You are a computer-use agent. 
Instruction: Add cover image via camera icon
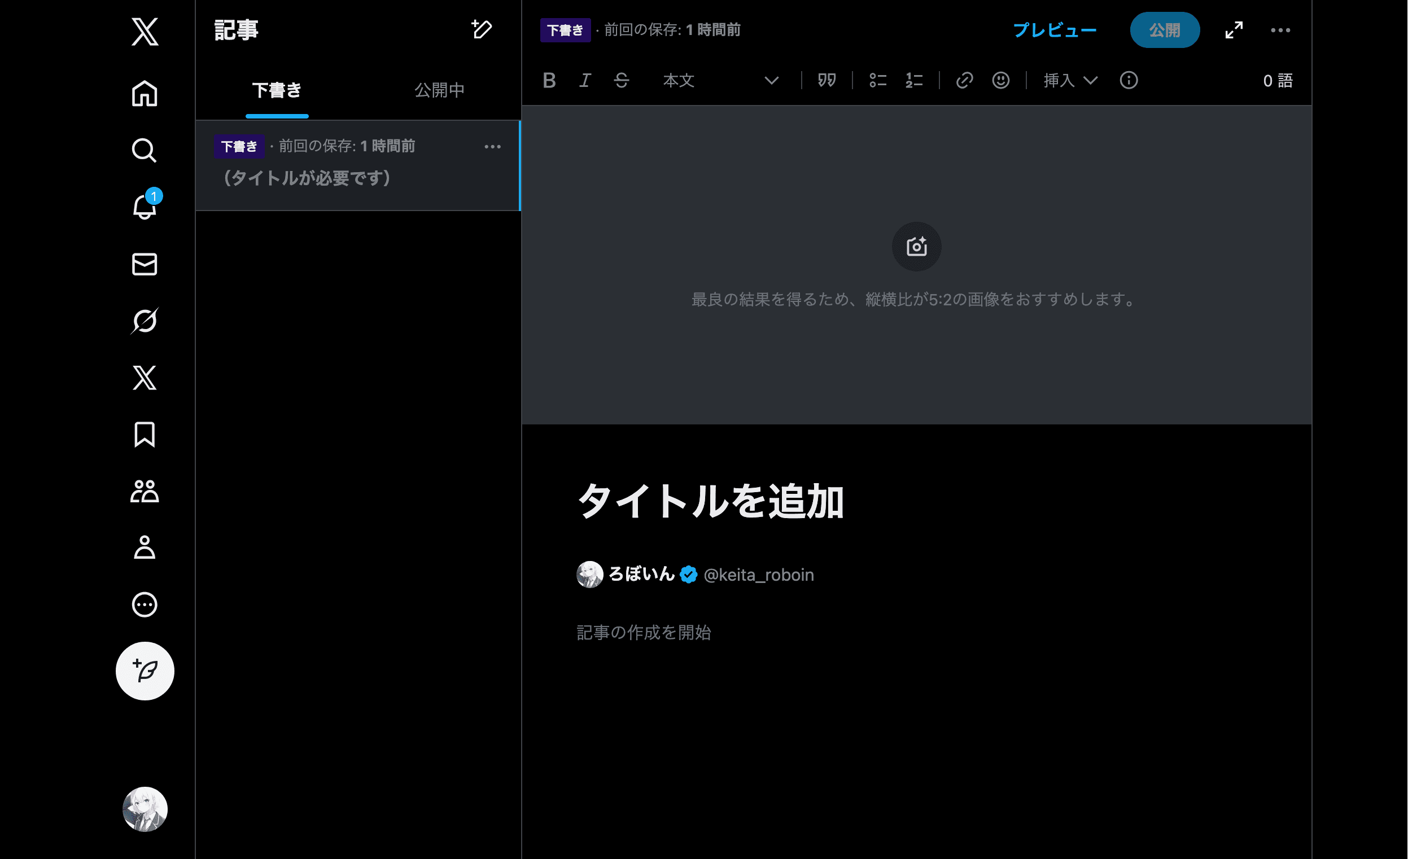(x=917, y=247)
